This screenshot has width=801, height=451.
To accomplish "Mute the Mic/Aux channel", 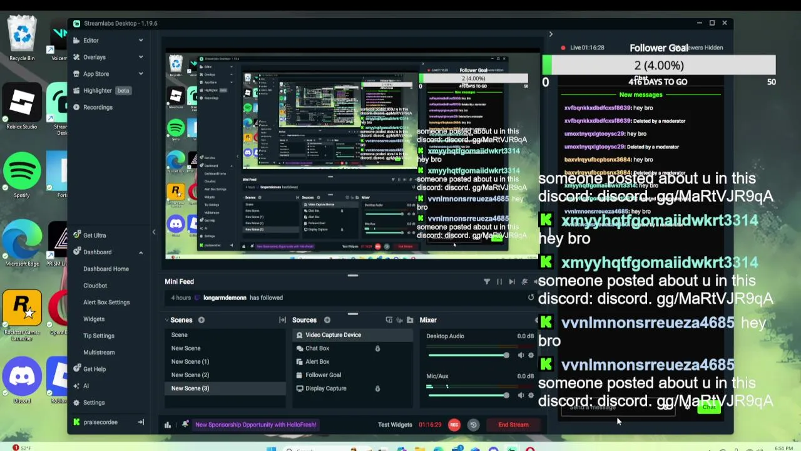I will (521, 395).
